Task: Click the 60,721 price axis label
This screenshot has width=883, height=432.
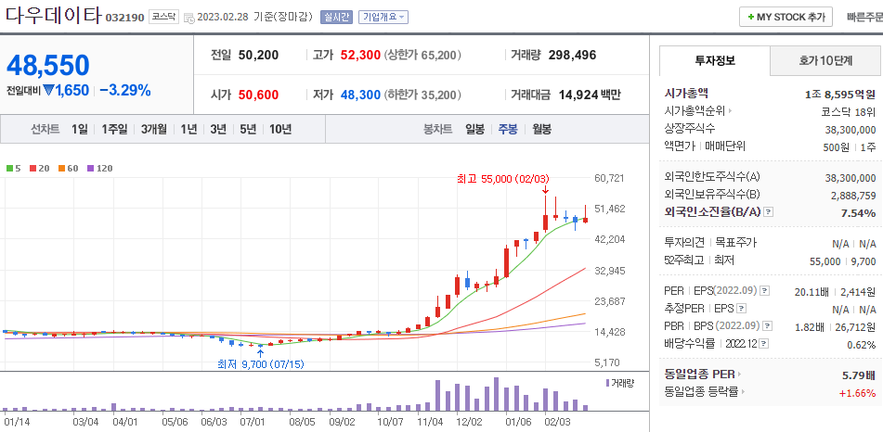Action: pyautogui.click(x=609, y=178)
